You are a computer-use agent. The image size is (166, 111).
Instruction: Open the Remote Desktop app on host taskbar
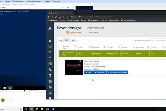click(53, 109)
